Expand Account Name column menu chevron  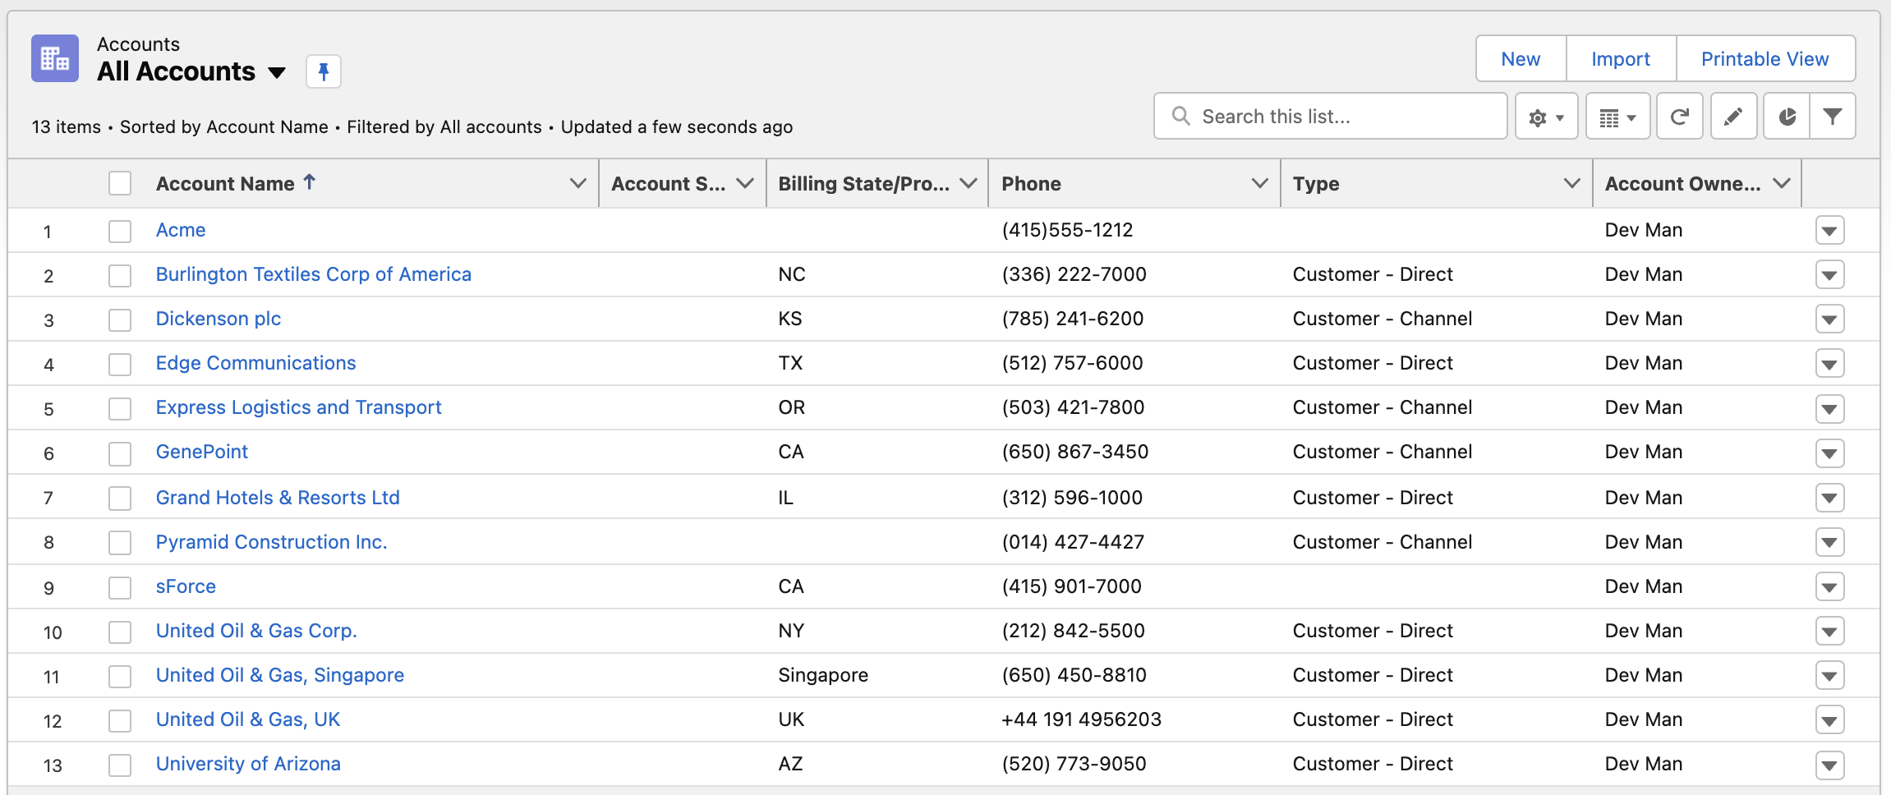click(x=577, y=183)
